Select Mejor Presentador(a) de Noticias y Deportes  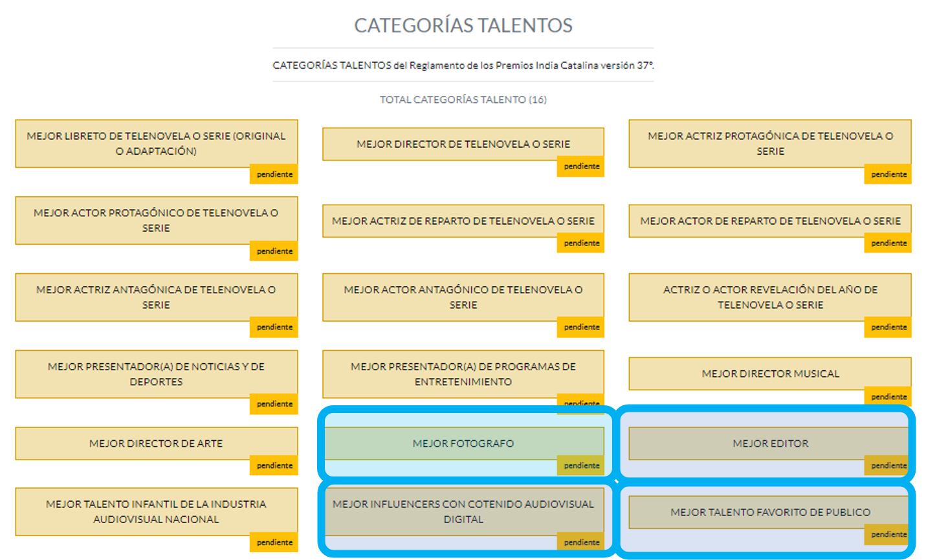point(157,374)
